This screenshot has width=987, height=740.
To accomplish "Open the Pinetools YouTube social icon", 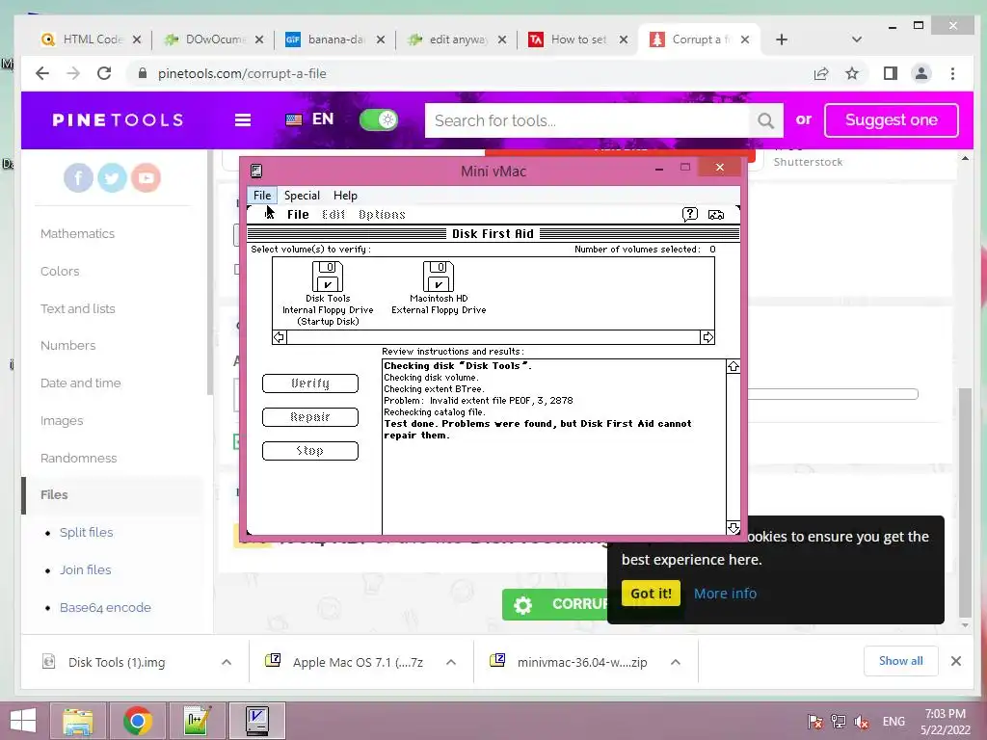I will (147, 178).
